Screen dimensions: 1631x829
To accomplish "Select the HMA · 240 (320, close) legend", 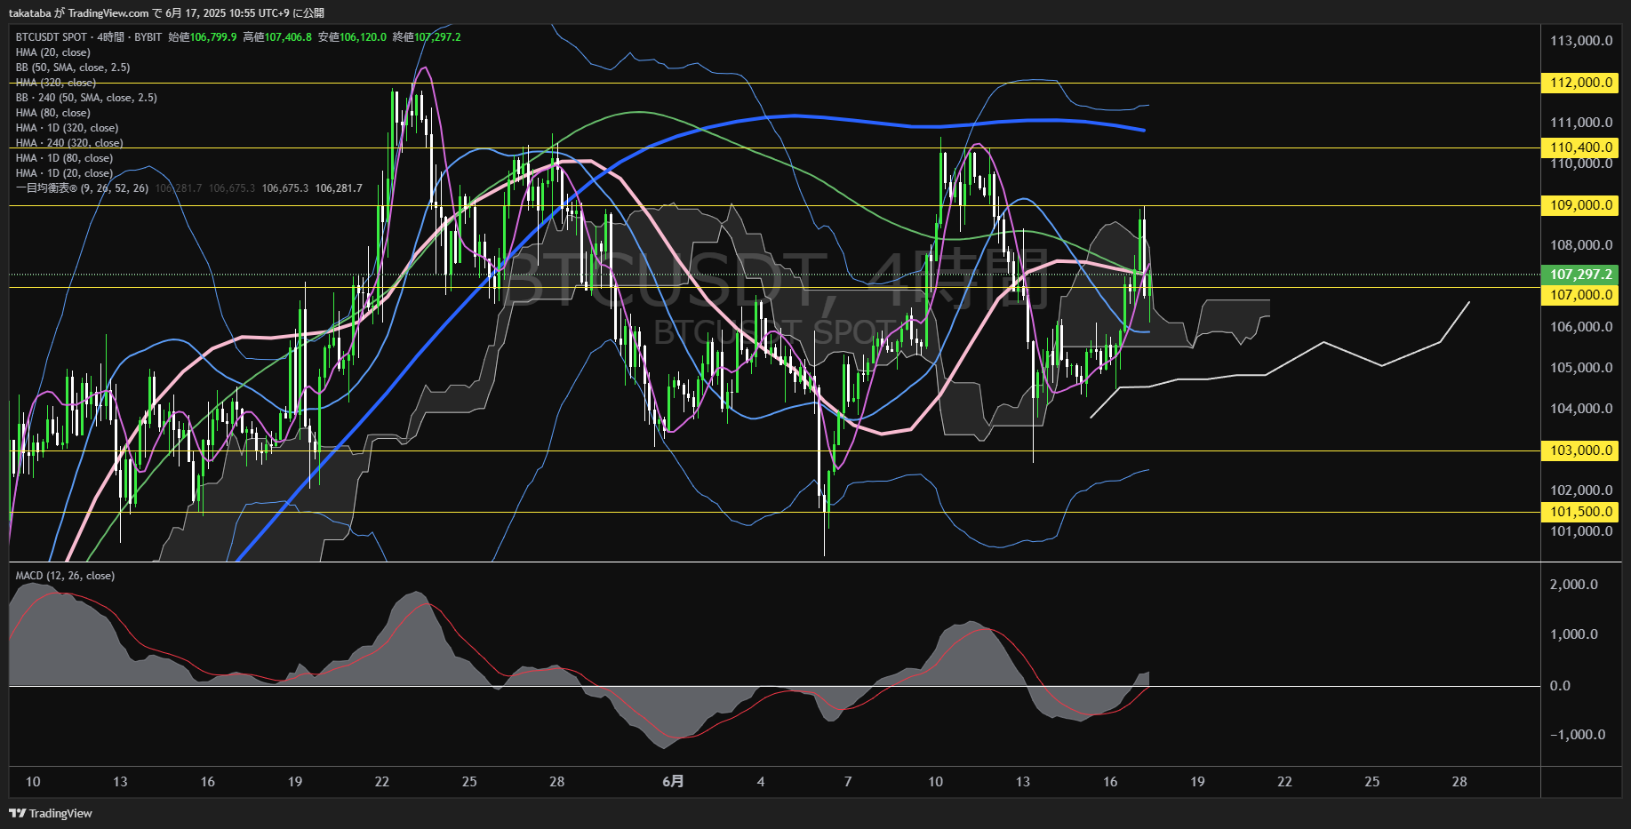I will [x=69, y=143].
